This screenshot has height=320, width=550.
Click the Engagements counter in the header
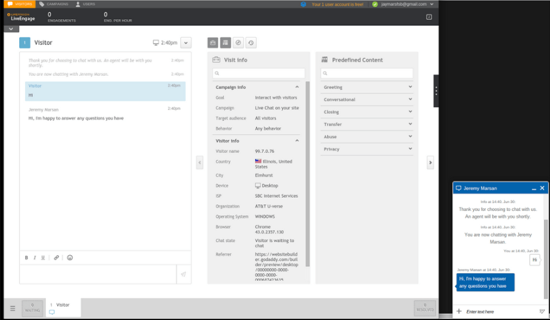(x=62, y=17)
